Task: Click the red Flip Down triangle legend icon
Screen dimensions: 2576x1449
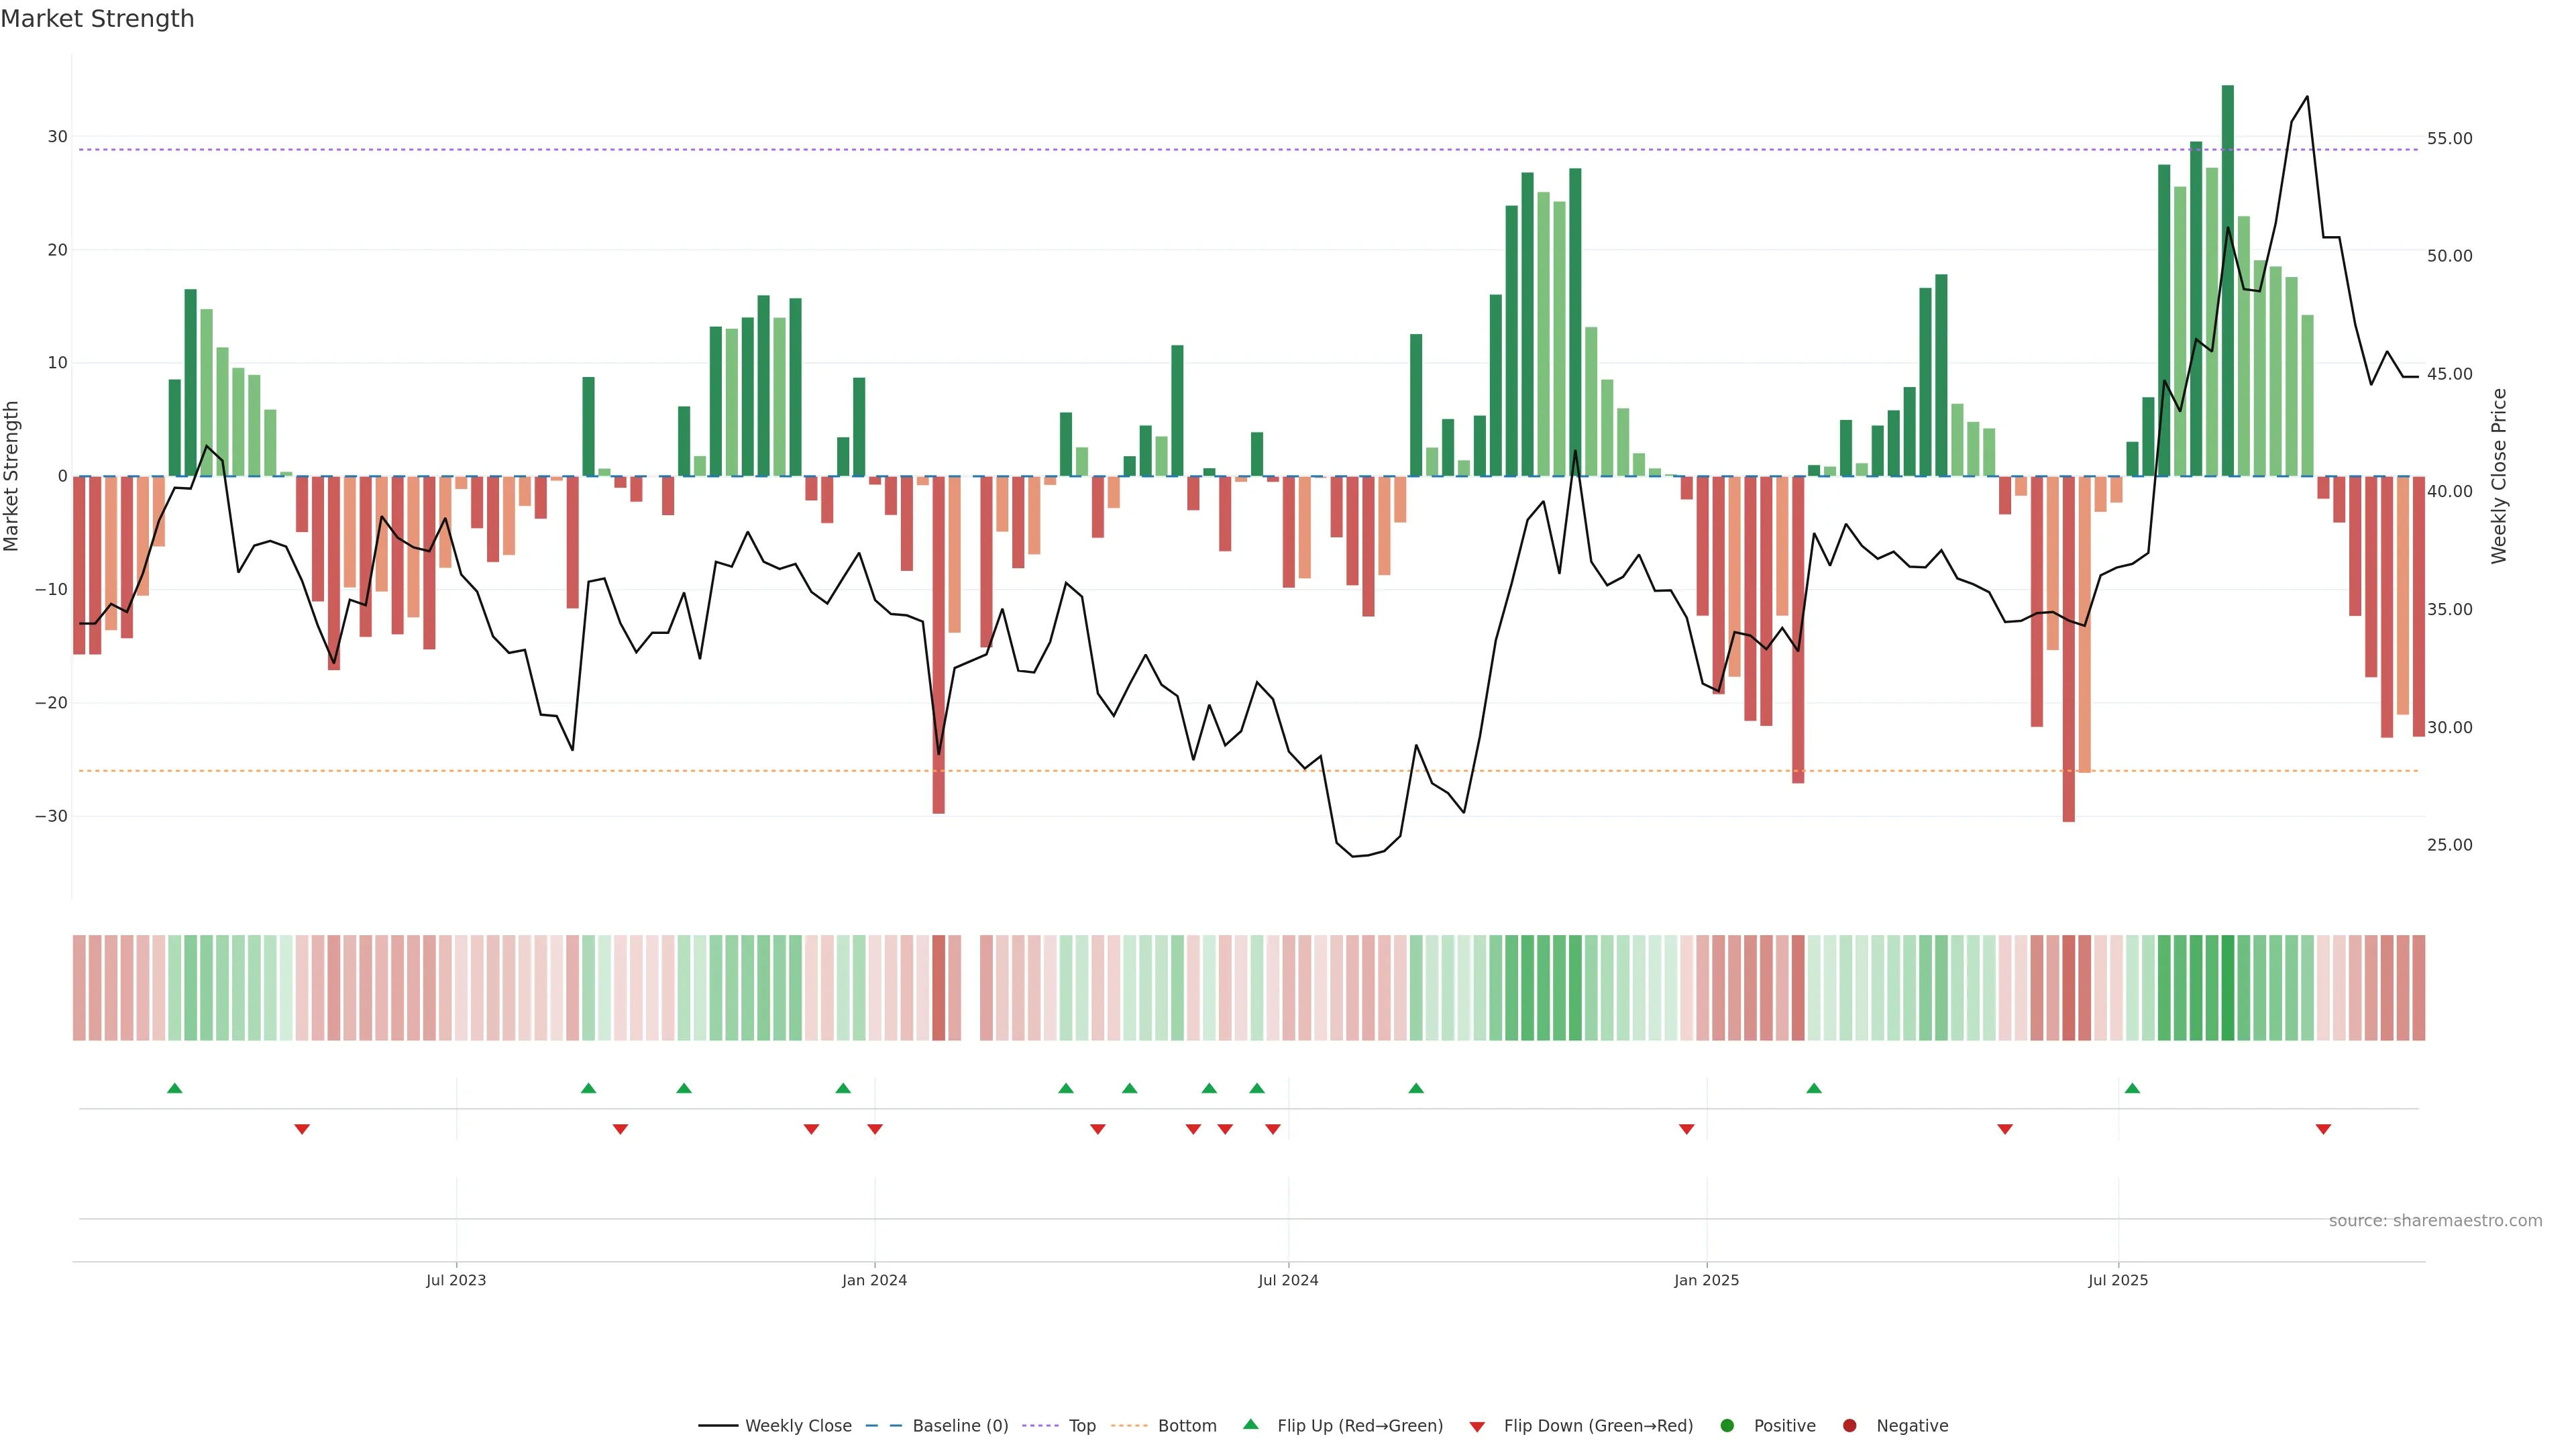Action: [1477, 1426]
